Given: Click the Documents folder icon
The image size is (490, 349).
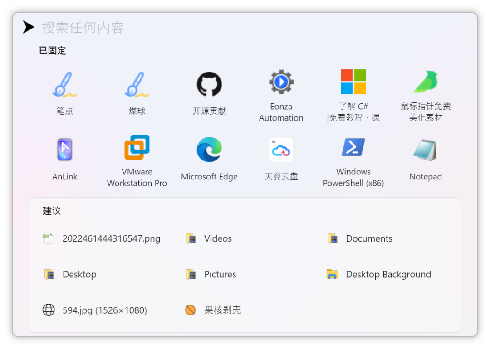Looking at the screenshot, I should tap(332, 238).
